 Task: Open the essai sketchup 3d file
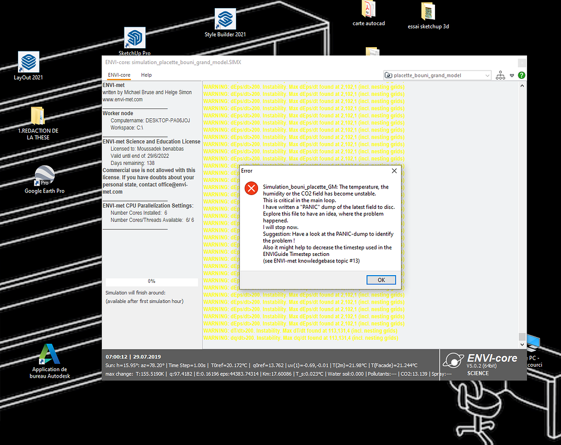click(x=428, y=12)
